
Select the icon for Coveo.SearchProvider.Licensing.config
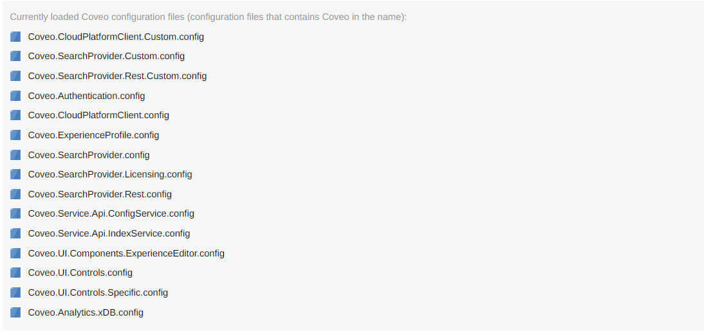pos(15,174)
